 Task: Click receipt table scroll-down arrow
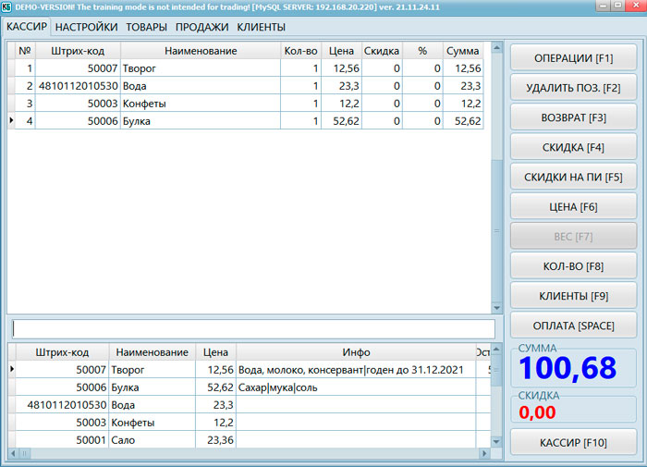[x=497, y=308]
